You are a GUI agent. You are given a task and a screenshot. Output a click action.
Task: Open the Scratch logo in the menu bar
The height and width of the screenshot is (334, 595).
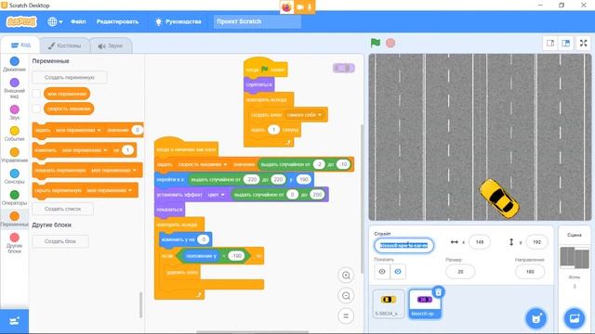coord(21,21)
